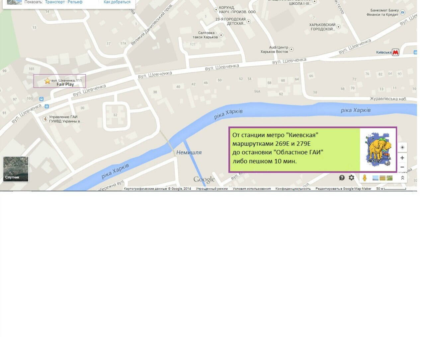Zoom out with the minus button

tap(402, 167)
